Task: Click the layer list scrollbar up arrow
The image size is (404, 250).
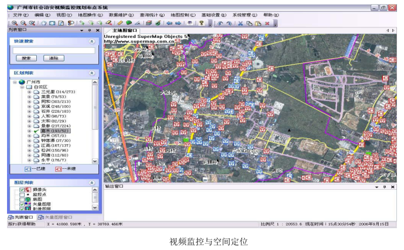Action: (x=95, y=190)
